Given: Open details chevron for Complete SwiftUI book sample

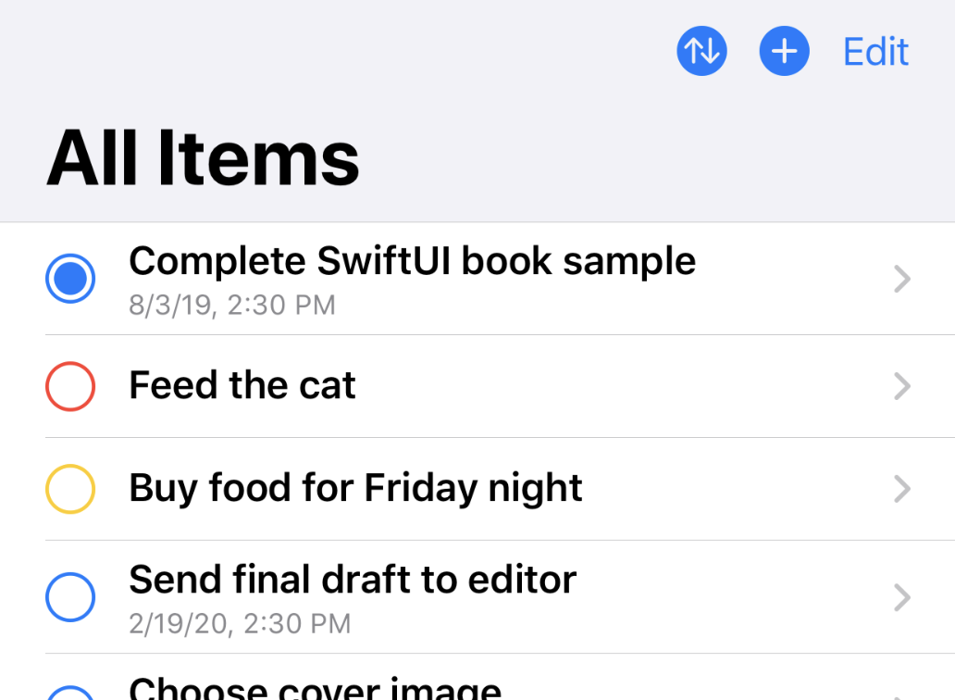Looking at the screenshot, I should [902, 279].
